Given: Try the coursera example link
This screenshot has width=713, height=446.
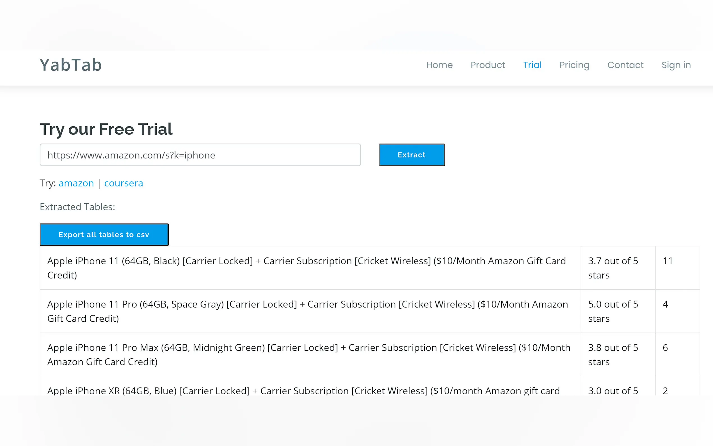Looking at the screenshot, I should click(x=124, y=183).
